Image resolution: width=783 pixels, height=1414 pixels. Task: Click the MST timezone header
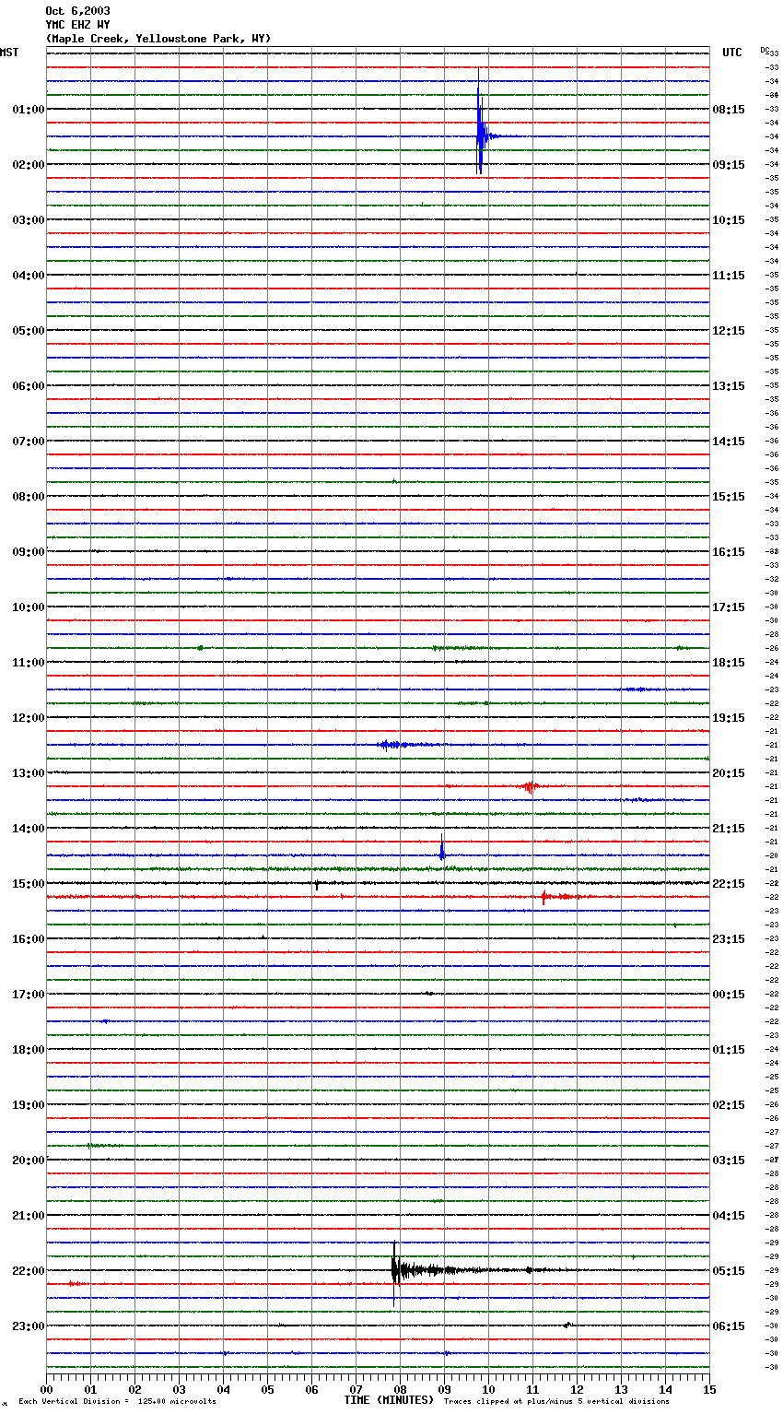coord(9,53)
